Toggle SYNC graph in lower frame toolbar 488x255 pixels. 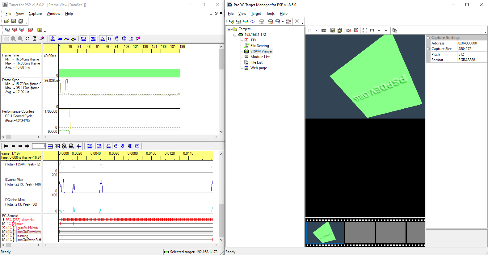point(90,146)
